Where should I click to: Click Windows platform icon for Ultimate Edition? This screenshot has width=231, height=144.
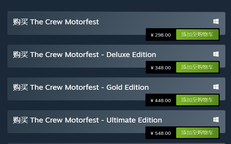[x=216, y=120]
